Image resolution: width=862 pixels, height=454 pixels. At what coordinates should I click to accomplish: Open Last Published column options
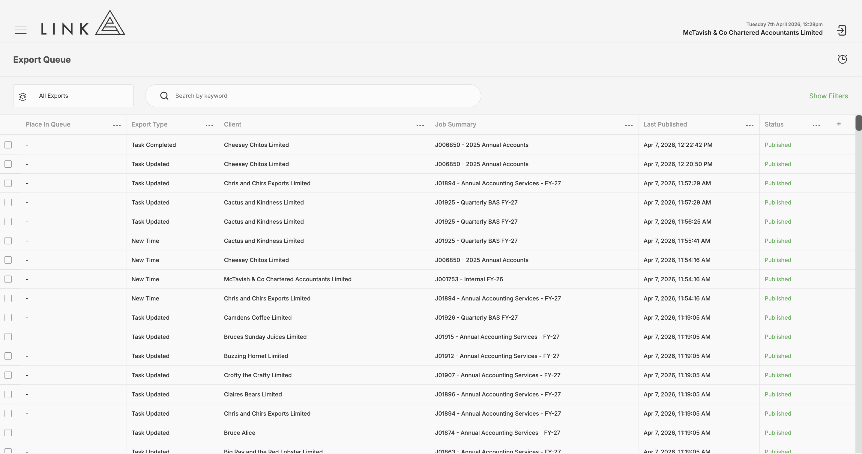point(750,125)
